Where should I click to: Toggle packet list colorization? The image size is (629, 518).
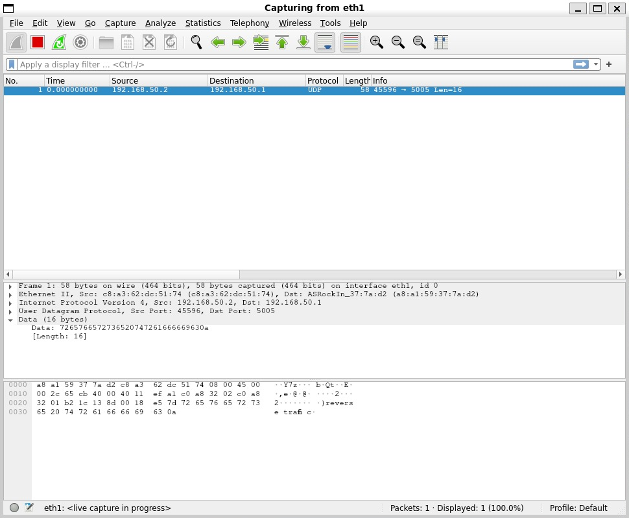[350, 42]
